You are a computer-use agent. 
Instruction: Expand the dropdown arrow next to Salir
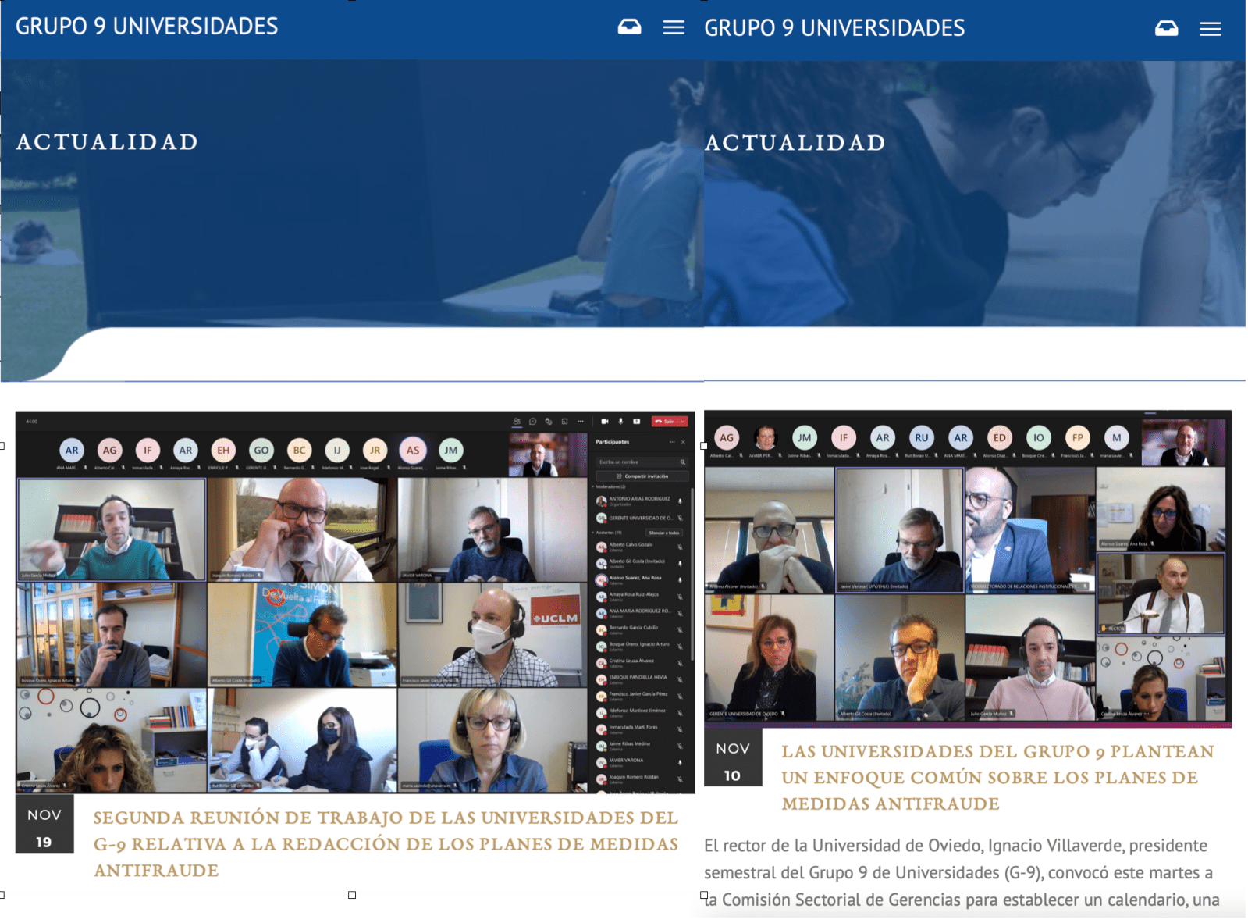pos(683,422)
